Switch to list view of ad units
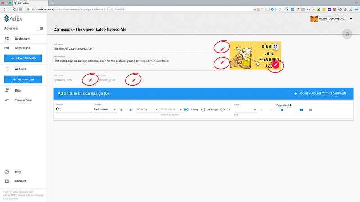Screen dimensions: 360x202 [310, 110]
